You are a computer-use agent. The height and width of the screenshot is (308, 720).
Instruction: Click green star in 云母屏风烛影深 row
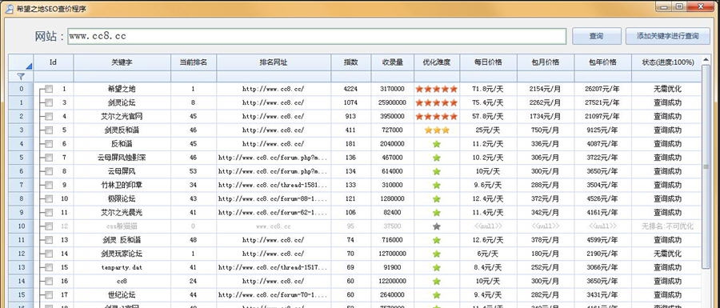[x=437, y=158]
